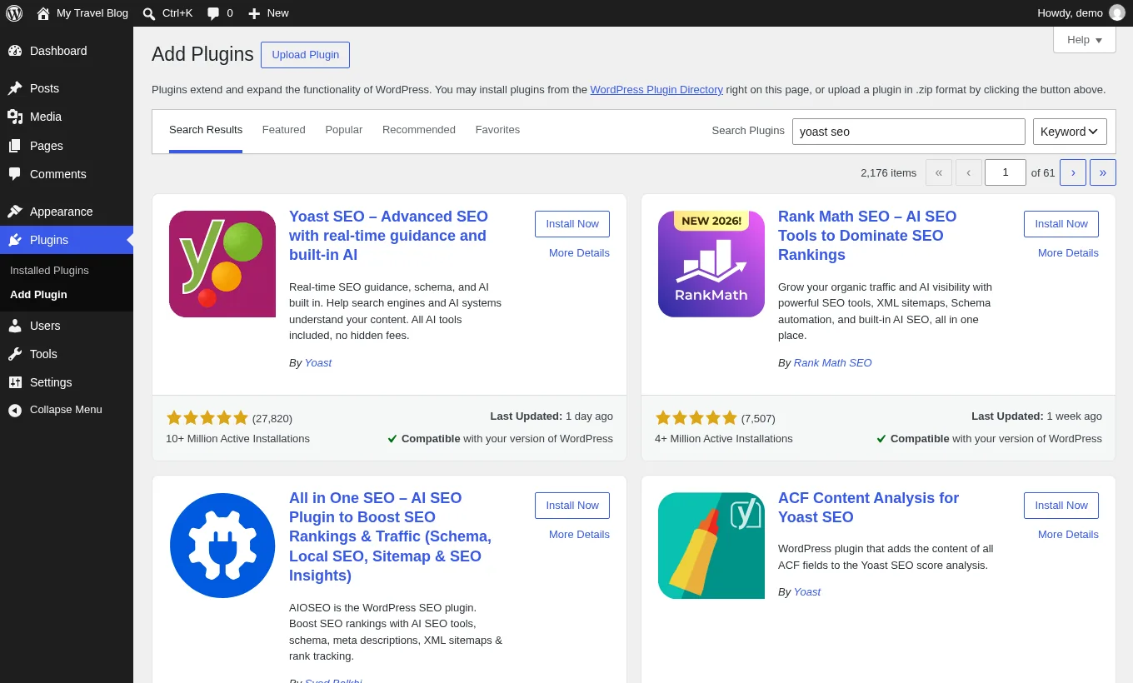Open the WordPress Plugin Directory link
1133x683 pixels.
coord(656,90)
